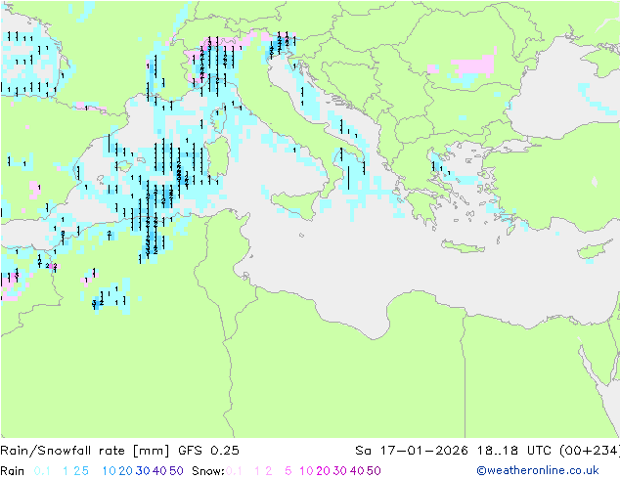The height and width of the screenshot is (479, 620).
Task: Pick the Rain legend 20 color value
Action: tap(126, 471)
